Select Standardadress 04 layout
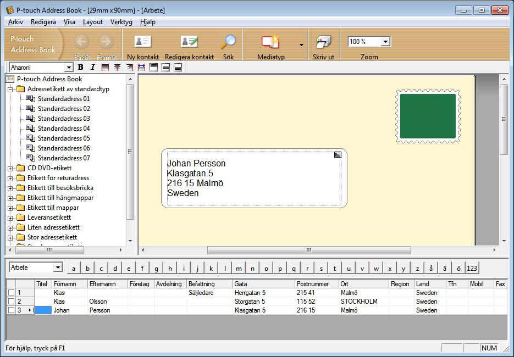 64,129
